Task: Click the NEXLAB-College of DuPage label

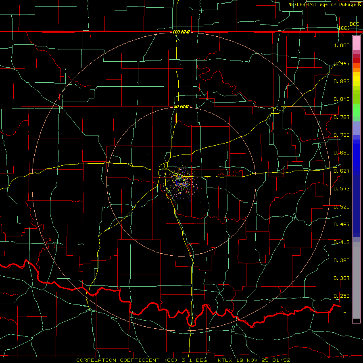Action: click(322, 4)
